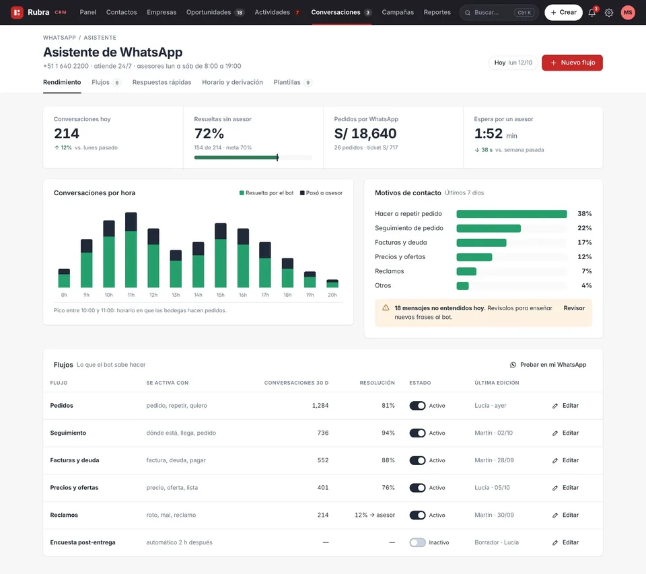The width and height of the screenshot is (646, 574).
Task: Turn off the Seguimiento flow switch
Action: (417, 433)
